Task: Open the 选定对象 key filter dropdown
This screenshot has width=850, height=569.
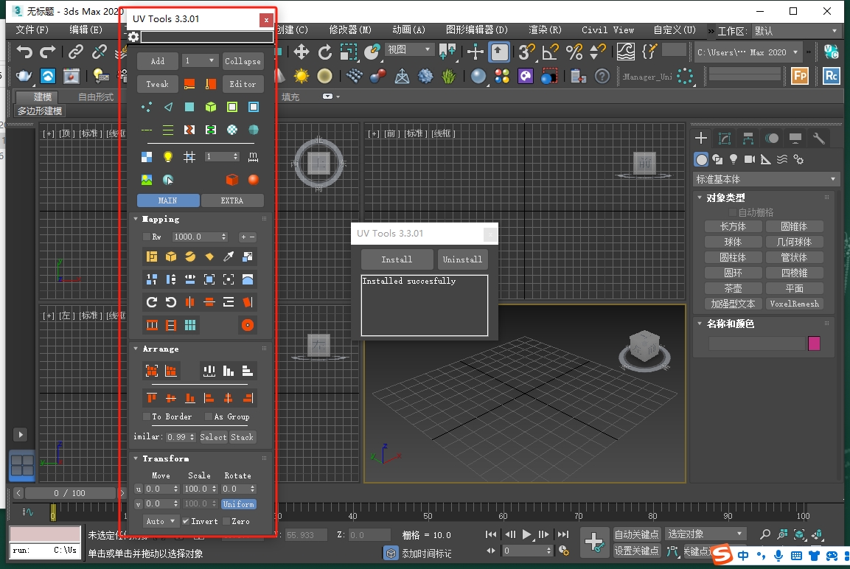Action: (x=706, y=534)
